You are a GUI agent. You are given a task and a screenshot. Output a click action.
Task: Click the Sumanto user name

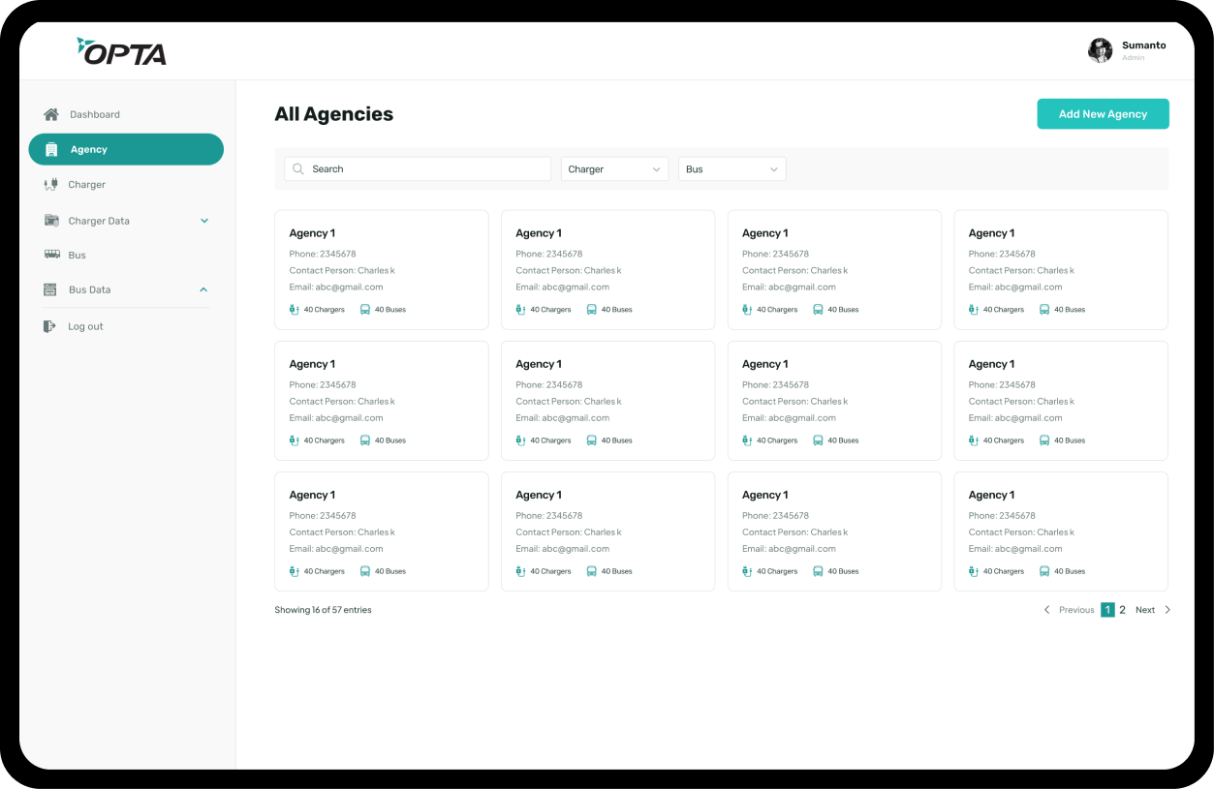click(x=1144, y=46)
